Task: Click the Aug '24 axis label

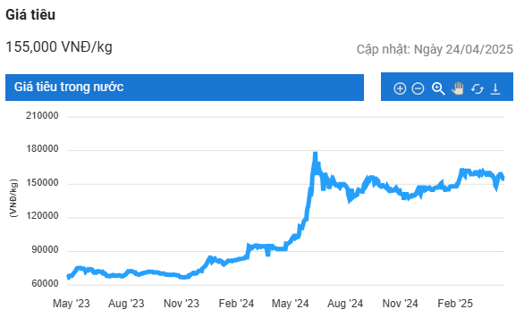Action: tap(345, 304)
